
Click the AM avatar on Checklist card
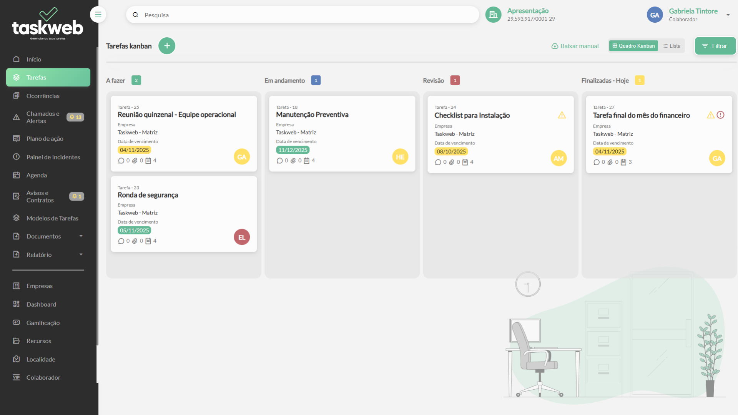pyautogui.click(x=558, y=158)
